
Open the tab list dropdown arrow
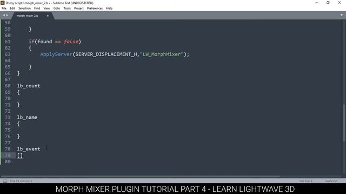click(x=342, y=15)
